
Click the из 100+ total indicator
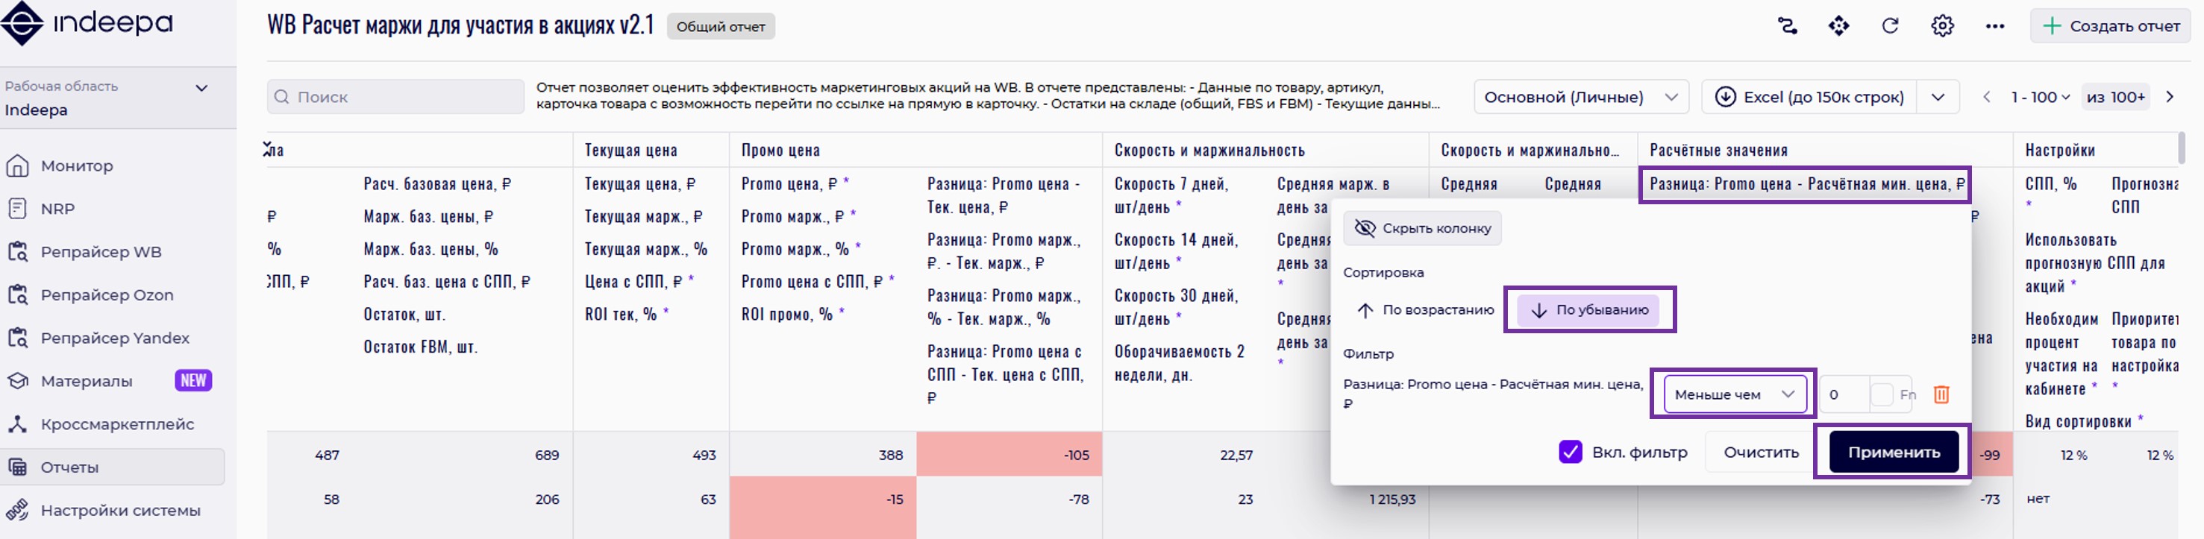point(2115,97)
